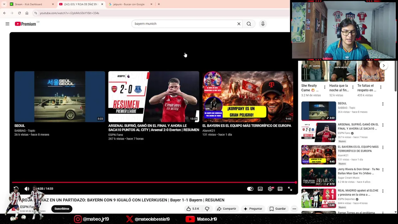
Task: Close the Kick Dashboard tab
Action: coord(53,4)
